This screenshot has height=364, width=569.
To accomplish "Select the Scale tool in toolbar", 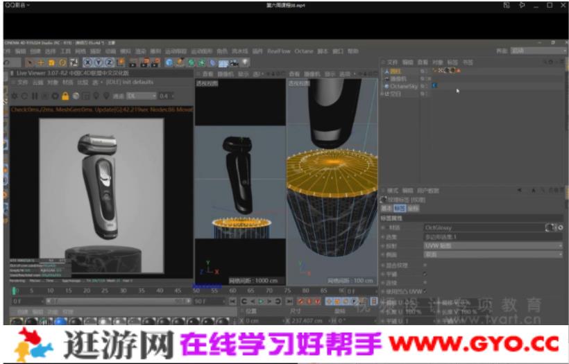I will click(x=51, y=62).
